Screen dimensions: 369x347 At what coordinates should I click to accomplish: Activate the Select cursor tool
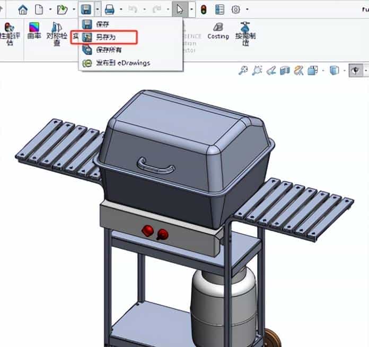coord(180,10)
